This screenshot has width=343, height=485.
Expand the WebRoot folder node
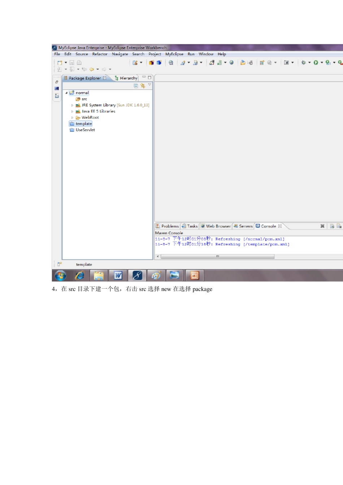pos(72,118)
